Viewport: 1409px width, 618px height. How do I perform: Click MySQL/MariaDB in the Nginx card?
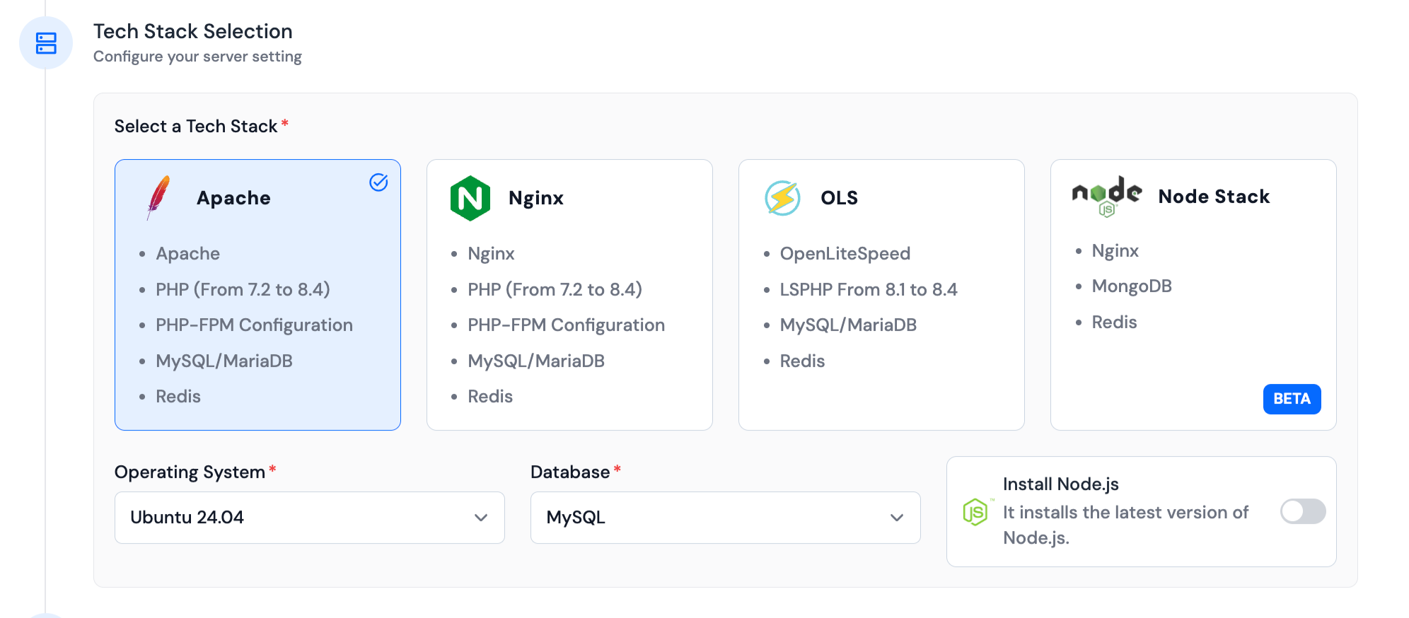[536, 361]
